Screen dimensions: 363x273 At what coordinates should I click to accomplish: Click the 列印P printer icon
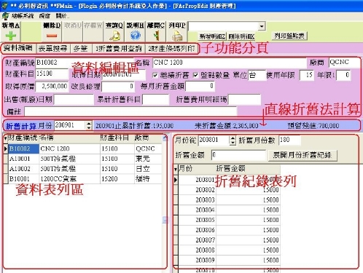point(177,36)
